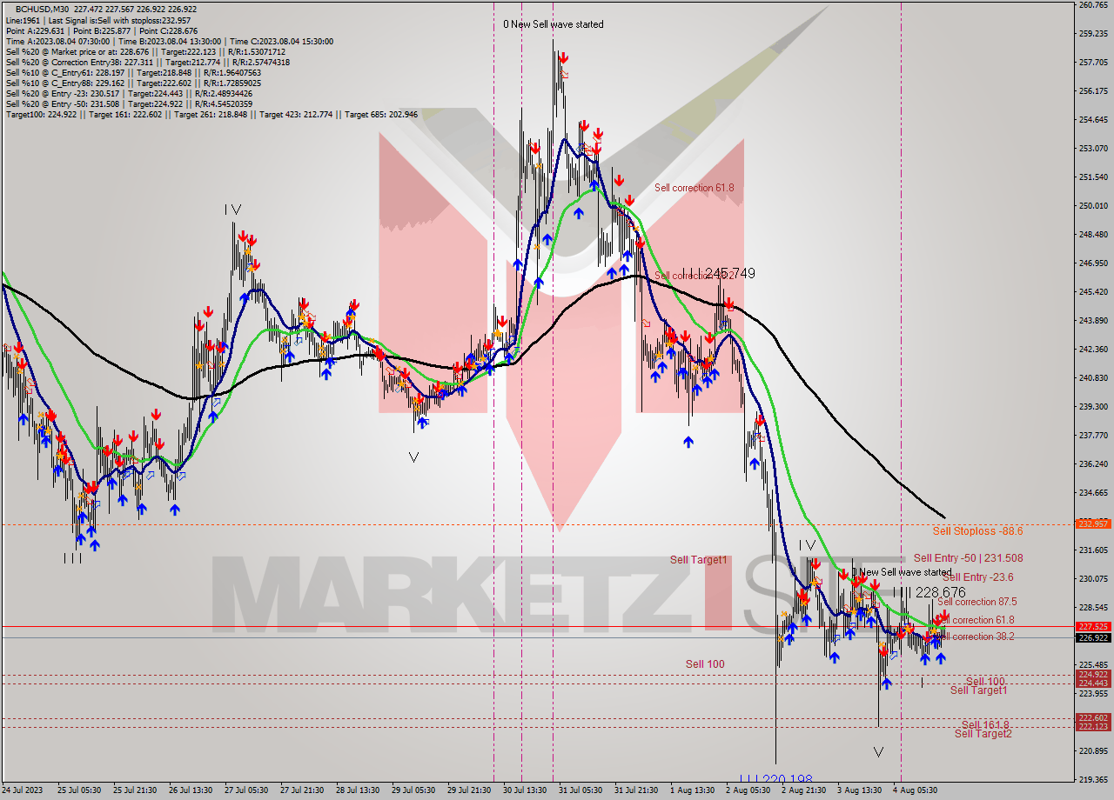Click the 'Sell 161.8' level label
Screen dimensions: 1114x800
[985, 724]
